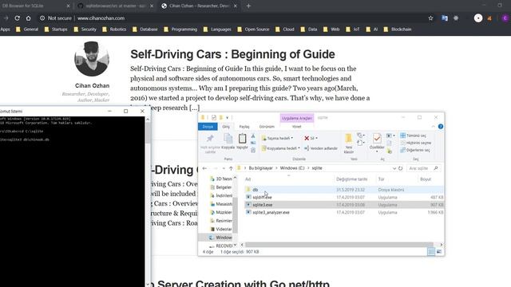Expand path chevron after Bu bilgisayar
511x287 pixels.
pyautogui.click(x=276, y=168)
